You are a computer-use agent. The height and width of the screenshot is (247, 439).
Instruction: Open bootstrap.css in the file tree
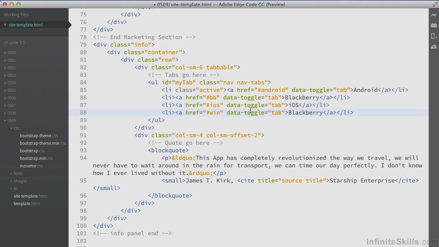(32, 151)
